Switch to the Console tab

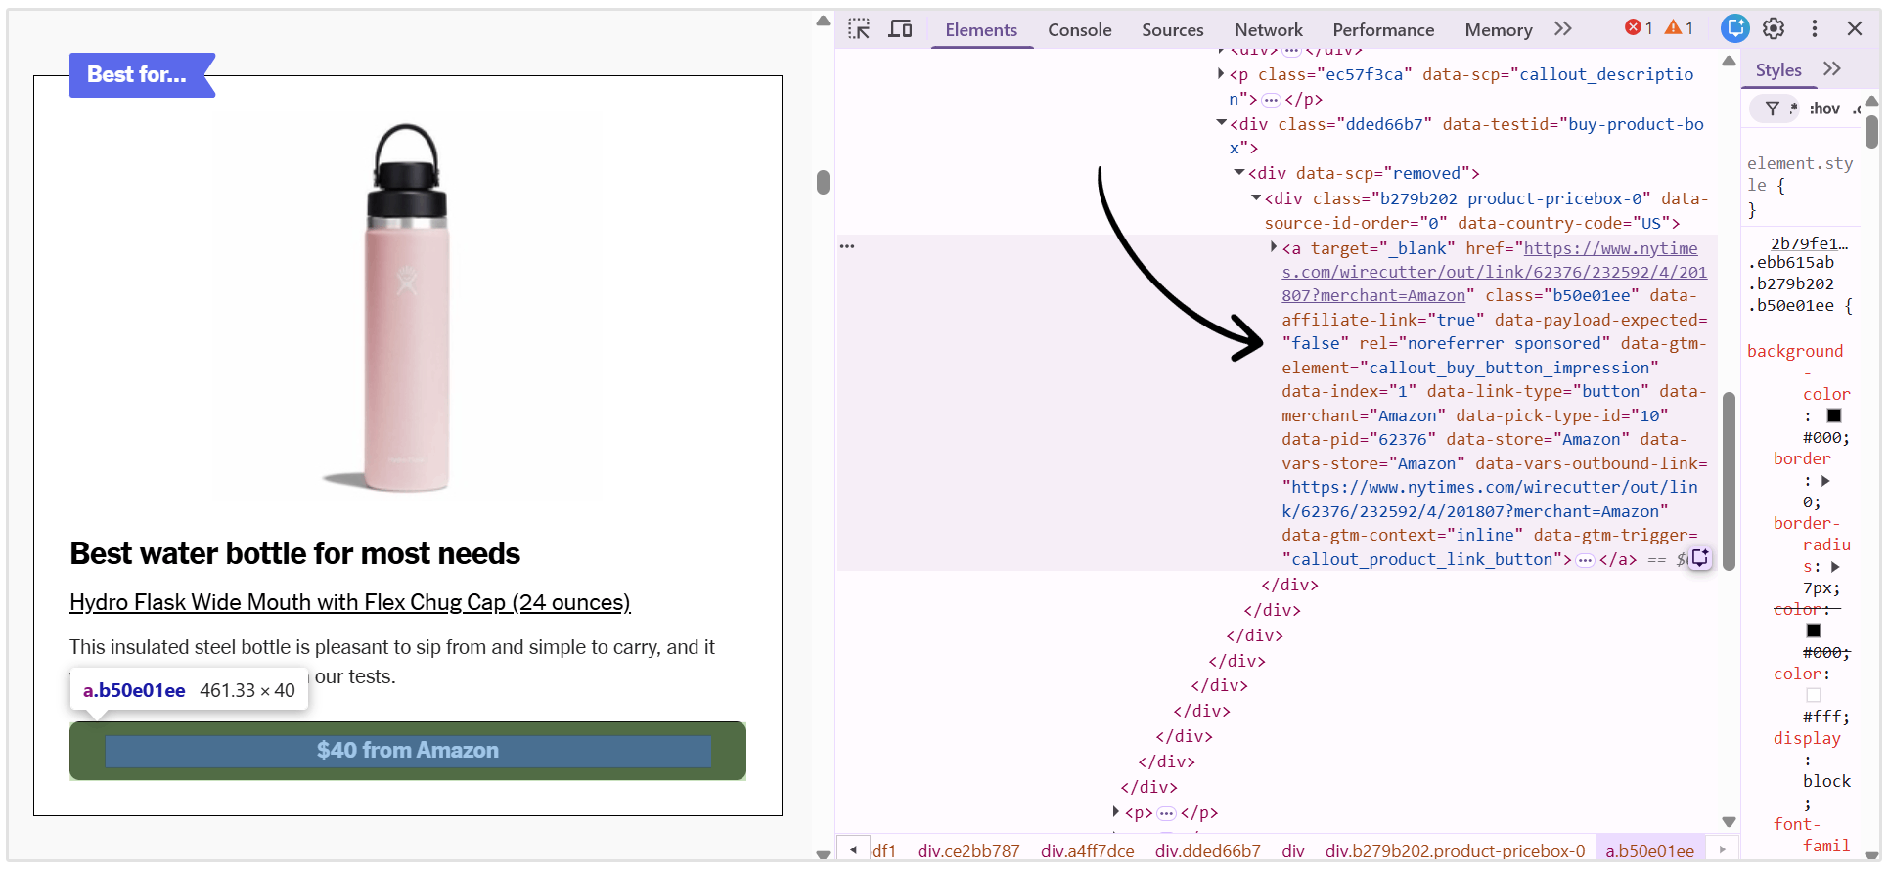[x=1080, y=30]
